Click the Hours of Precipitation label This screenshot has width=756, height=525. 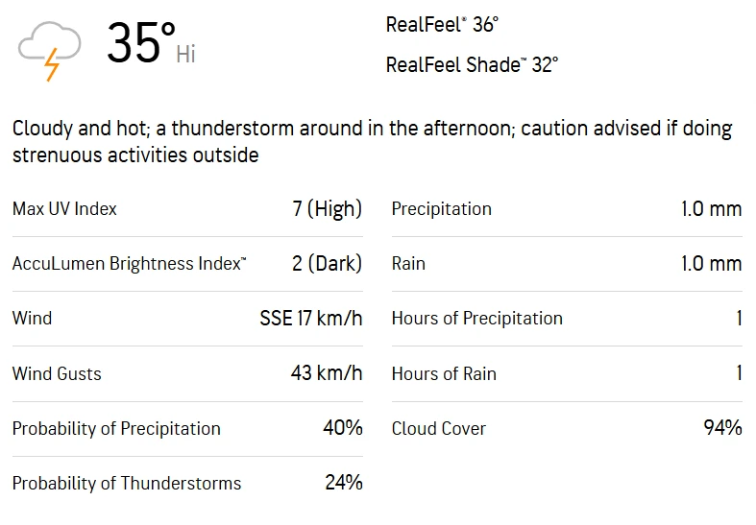[477, 319]
